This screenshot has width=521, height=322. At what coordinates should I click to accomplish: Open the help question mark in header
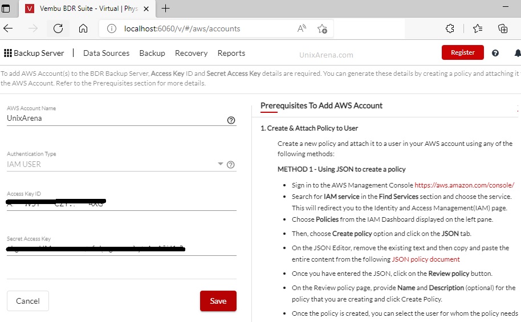coord(495,53)
